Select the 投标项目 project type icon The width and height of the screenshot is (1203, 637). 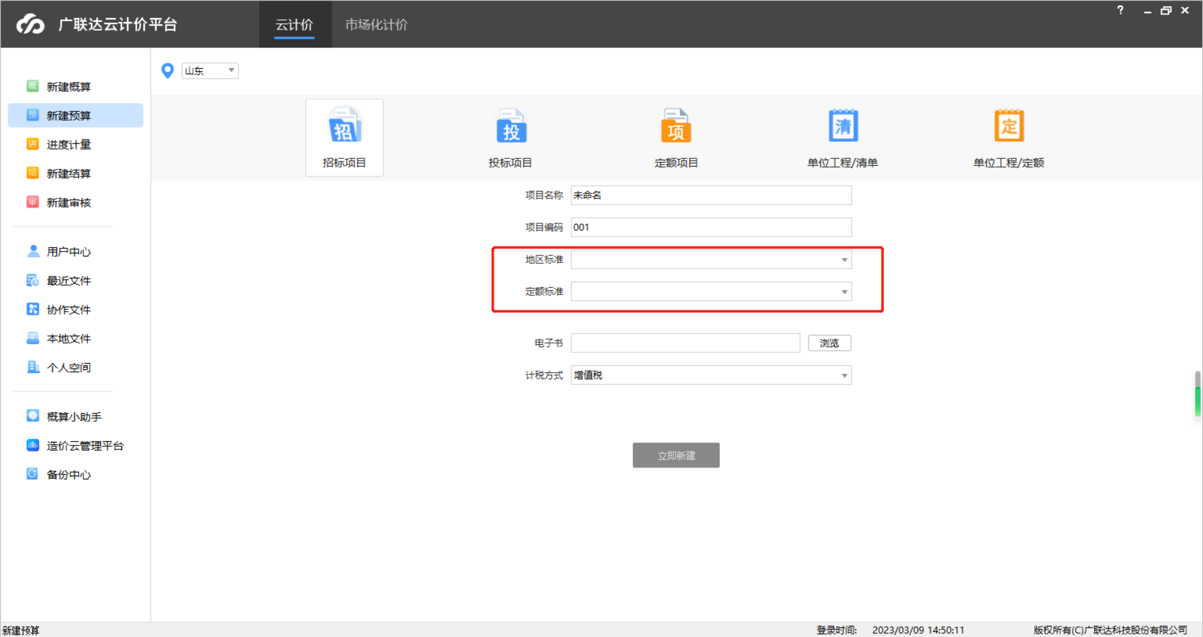511,125
